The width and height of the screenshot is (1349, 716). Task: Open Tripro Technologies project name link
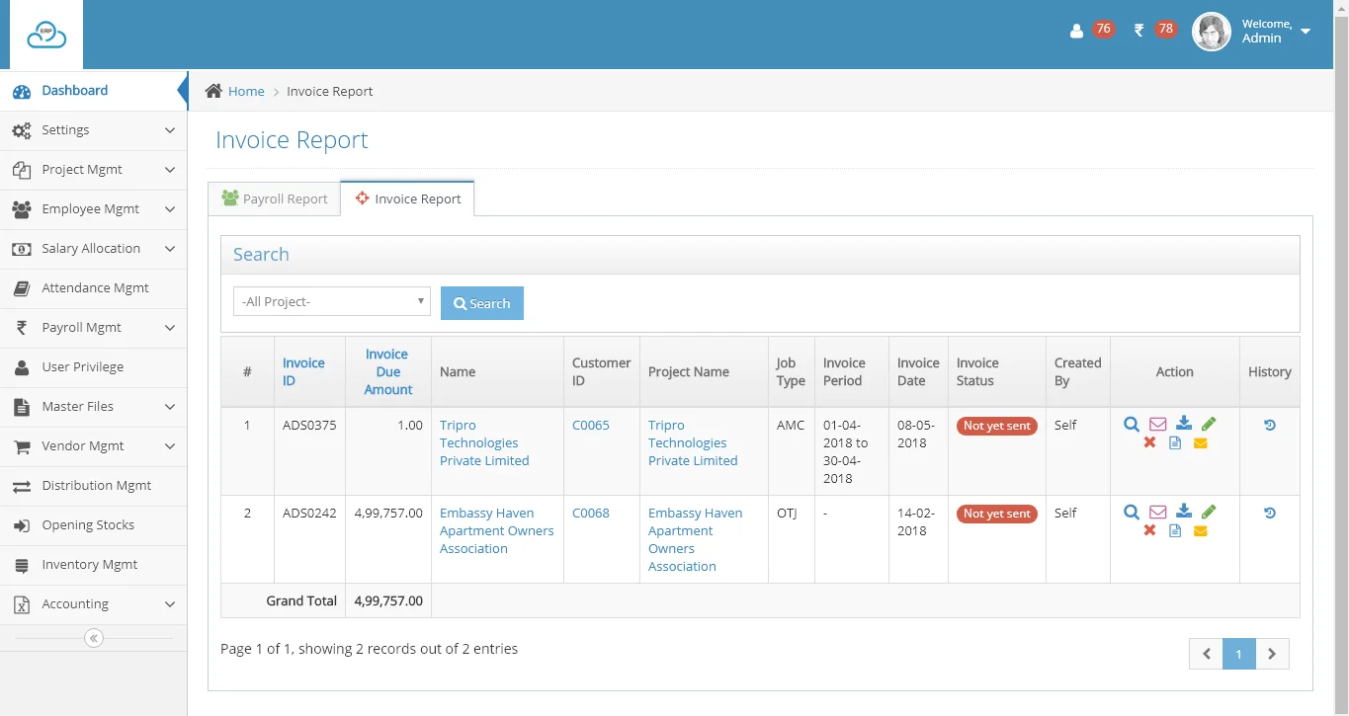(693, 442)
